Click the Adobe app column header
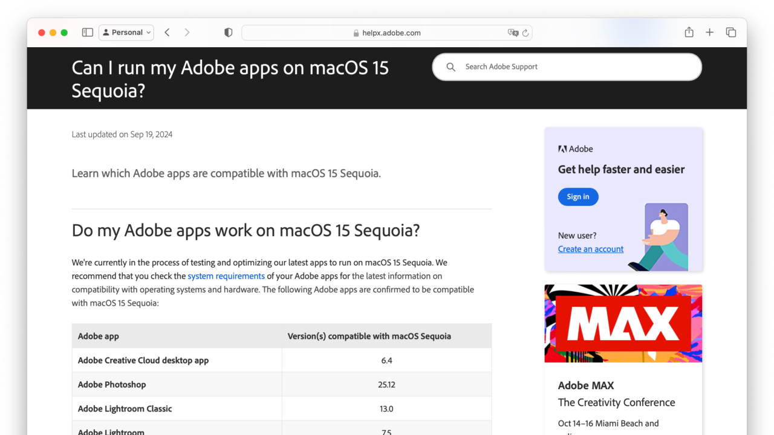The height and width of the screenshot is (435, 774). coord(177,336)
